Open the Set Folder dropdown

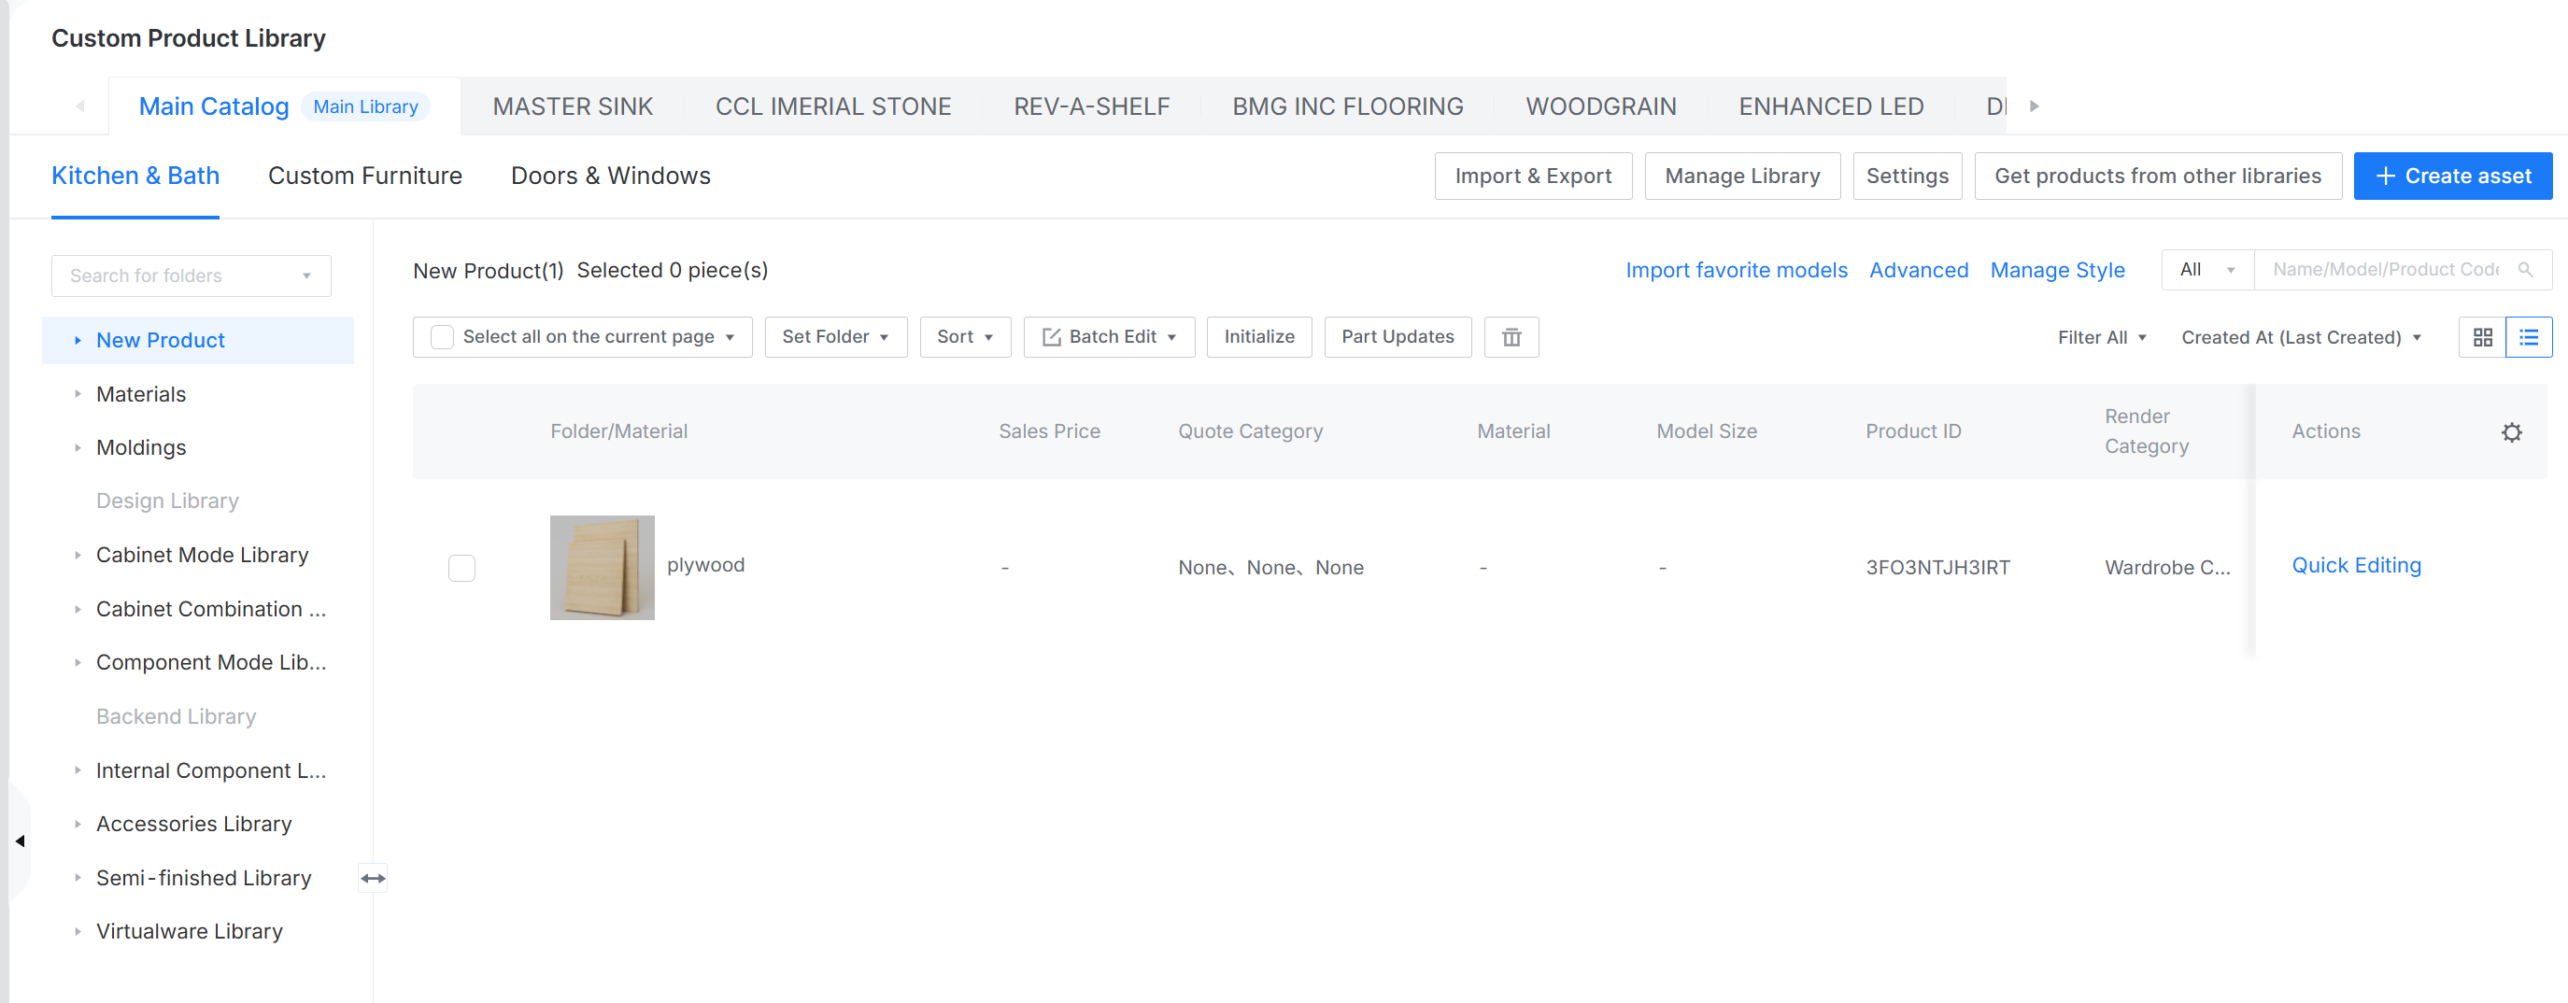point(834,337)
